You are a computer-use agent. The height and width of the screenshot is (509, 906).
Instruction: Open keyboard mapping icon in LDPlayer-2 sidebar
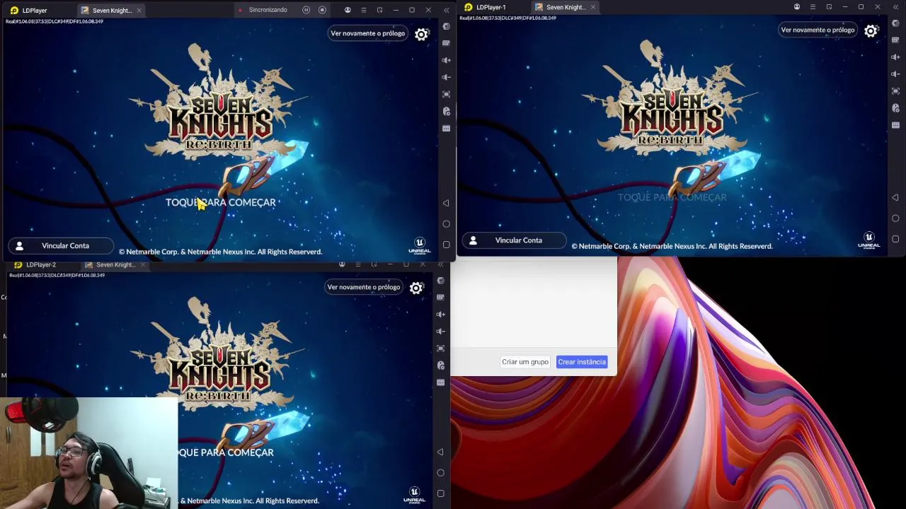coord(441,298)
